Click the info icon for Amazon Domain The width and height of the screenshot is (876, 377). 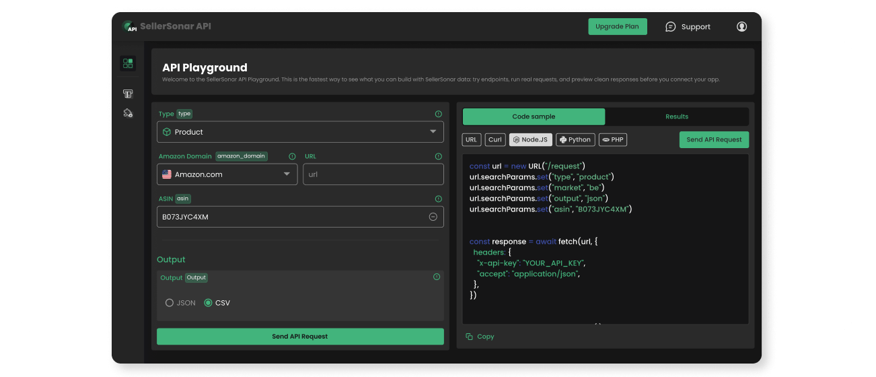point(292,156)
